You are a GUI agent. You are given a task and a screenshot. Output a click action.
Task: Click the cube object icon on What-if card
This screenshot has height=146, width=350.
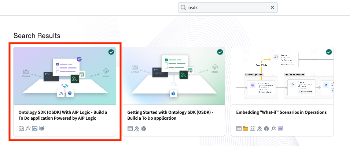pyautogui.click(x=266, y=128)
